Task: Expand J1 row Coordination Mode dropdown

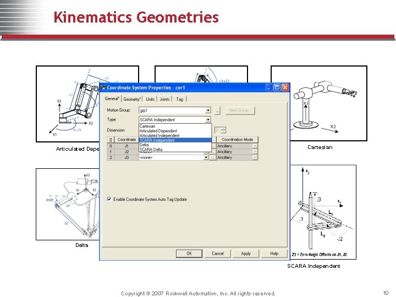Action: (x=255, y=146)
